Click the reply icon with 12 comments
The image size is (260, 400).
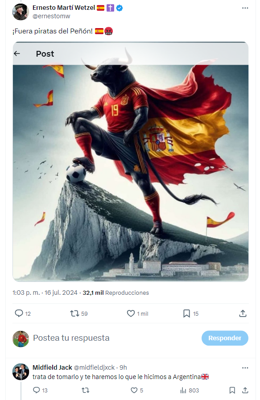click(x=19, y=313)
